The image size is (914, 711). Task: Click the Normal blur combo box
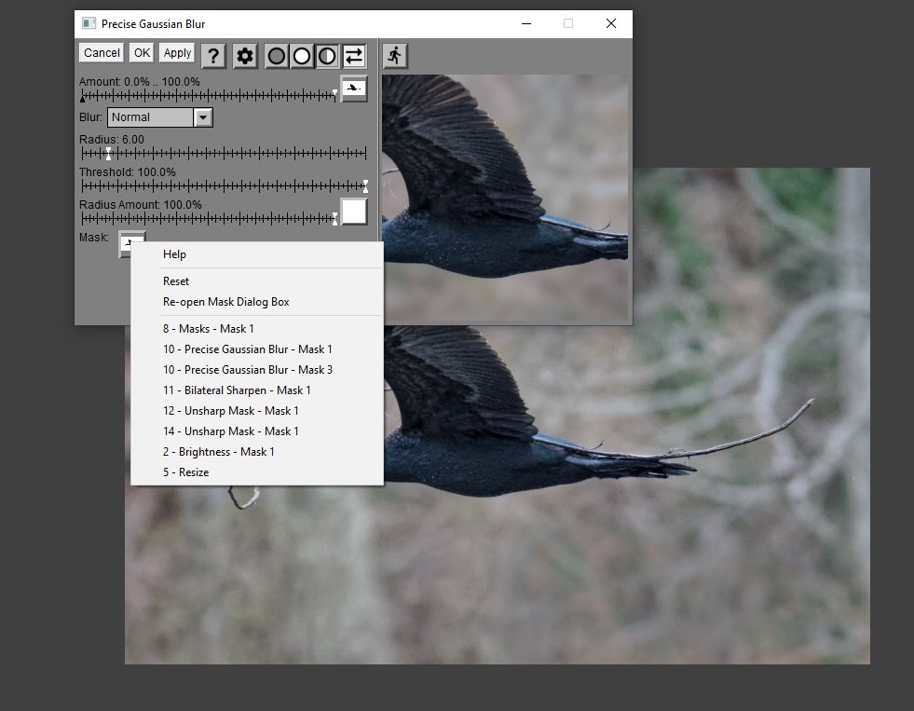point(151,117)
